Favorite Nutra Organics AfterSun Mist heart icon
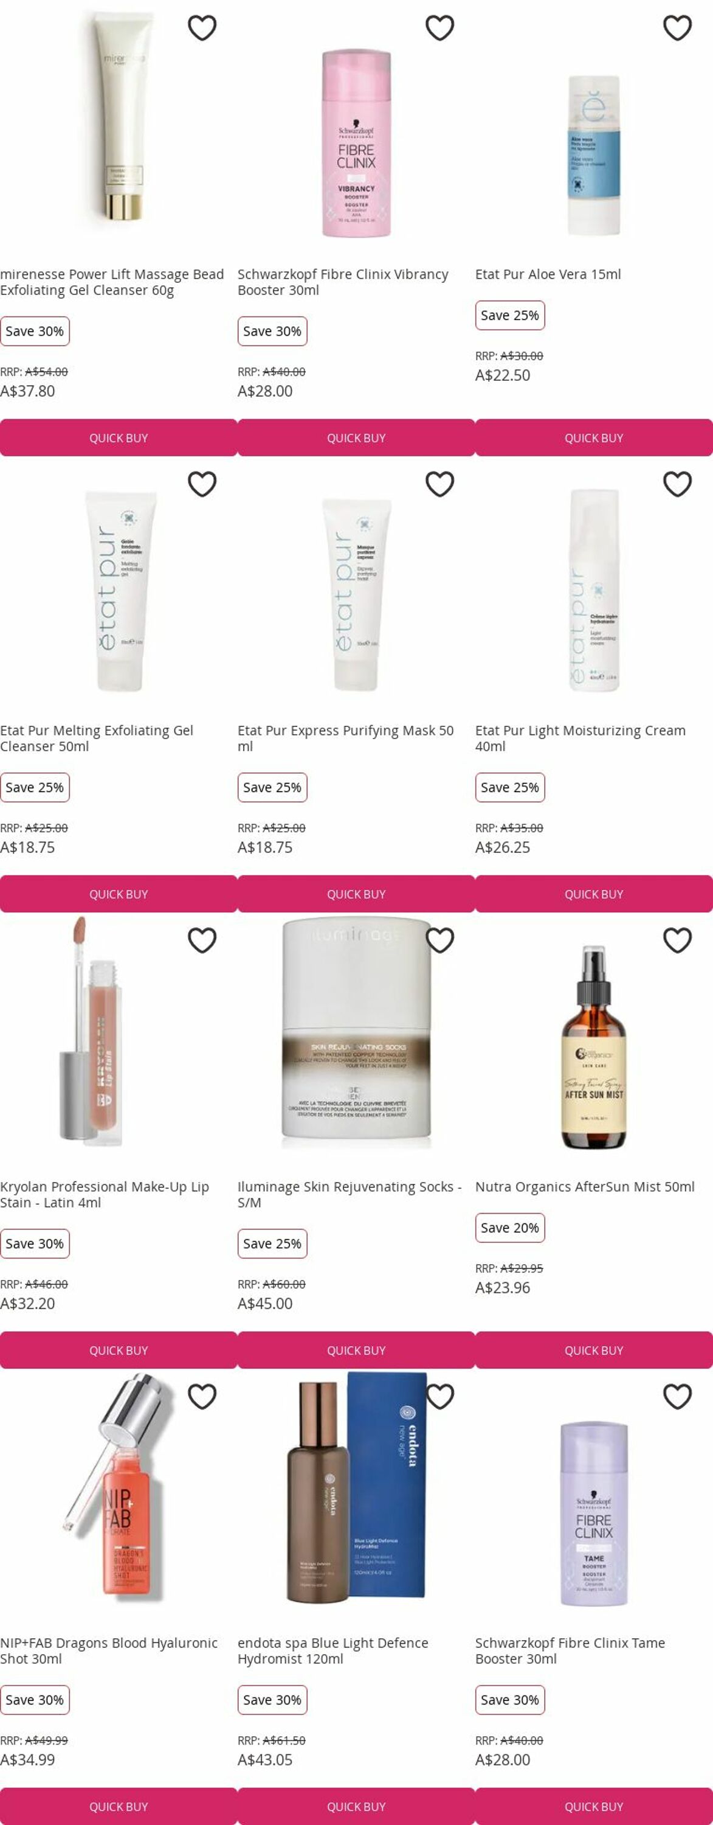 [678, 941]
